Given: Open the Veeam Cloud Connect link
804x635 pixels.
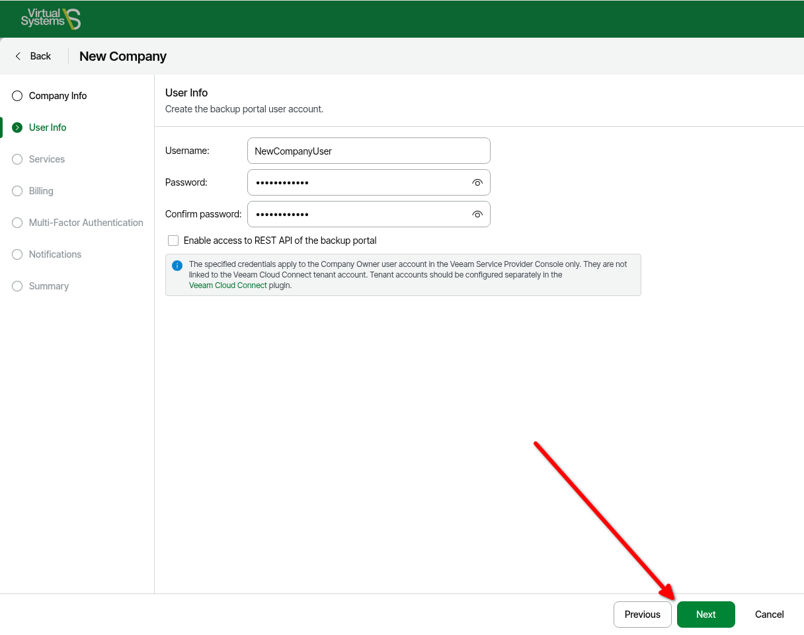Looking at the screenshot, I should [x=228, y=285].
